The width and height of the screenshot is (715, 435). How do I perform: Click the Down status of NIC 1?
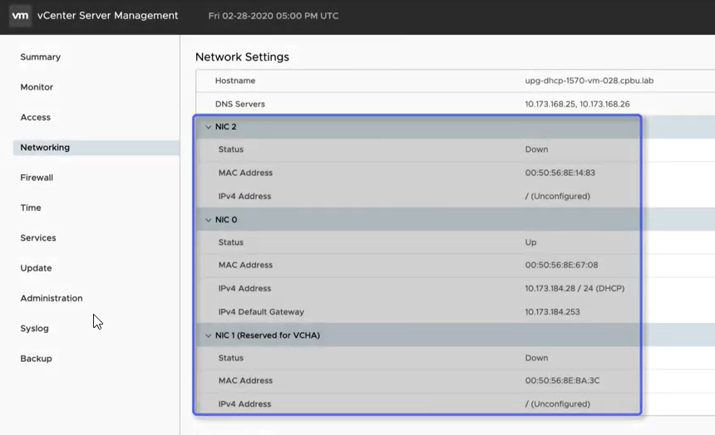[x=536, y=358]
